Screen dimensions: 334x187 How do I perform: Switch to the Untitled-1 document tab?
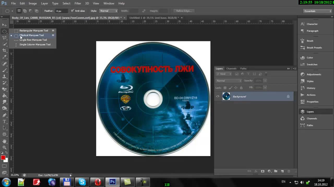click(x=154, y=18)
